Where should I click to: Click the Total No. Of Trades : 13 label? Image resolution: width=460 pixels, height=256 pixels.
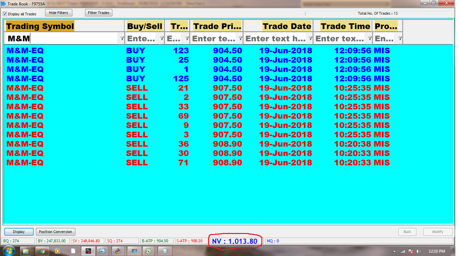tap(378, 14)
